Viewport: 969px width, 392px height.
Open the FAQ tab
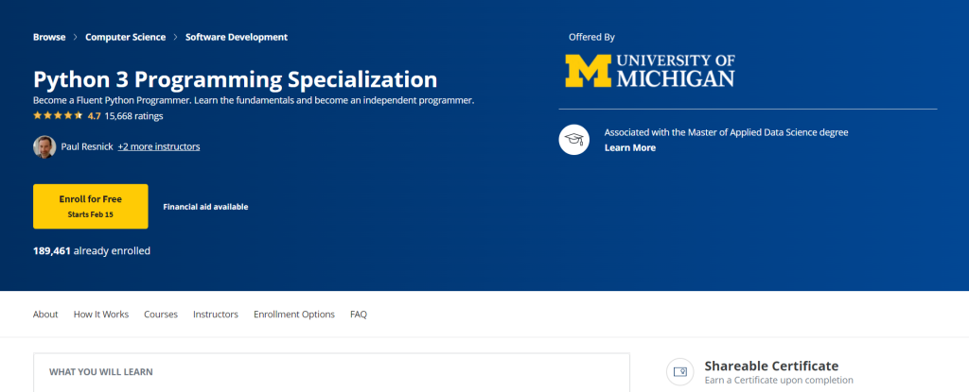click(x=359, y=315)
